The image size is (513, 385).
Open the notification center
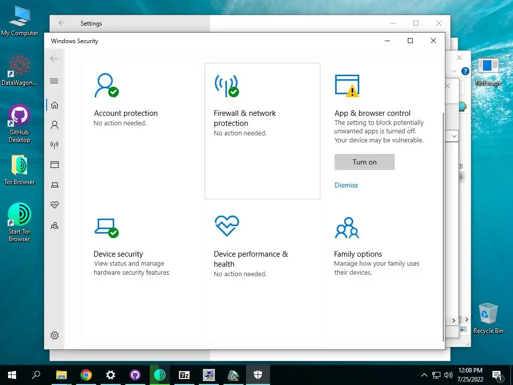coord(497,375)
